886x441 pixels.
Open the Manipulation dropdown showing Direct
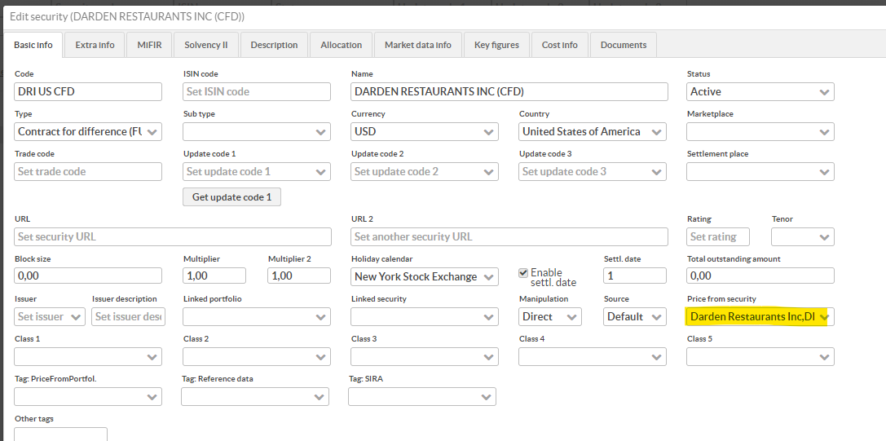pyautogui.click(x=550, y=316)
